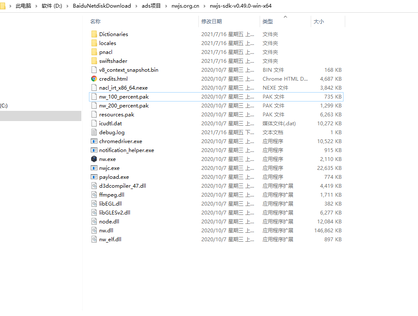The height and width of the screenshot is (316, 418).
Task: Click the Chrome icon beside credits.html
Action: [94, 79]
